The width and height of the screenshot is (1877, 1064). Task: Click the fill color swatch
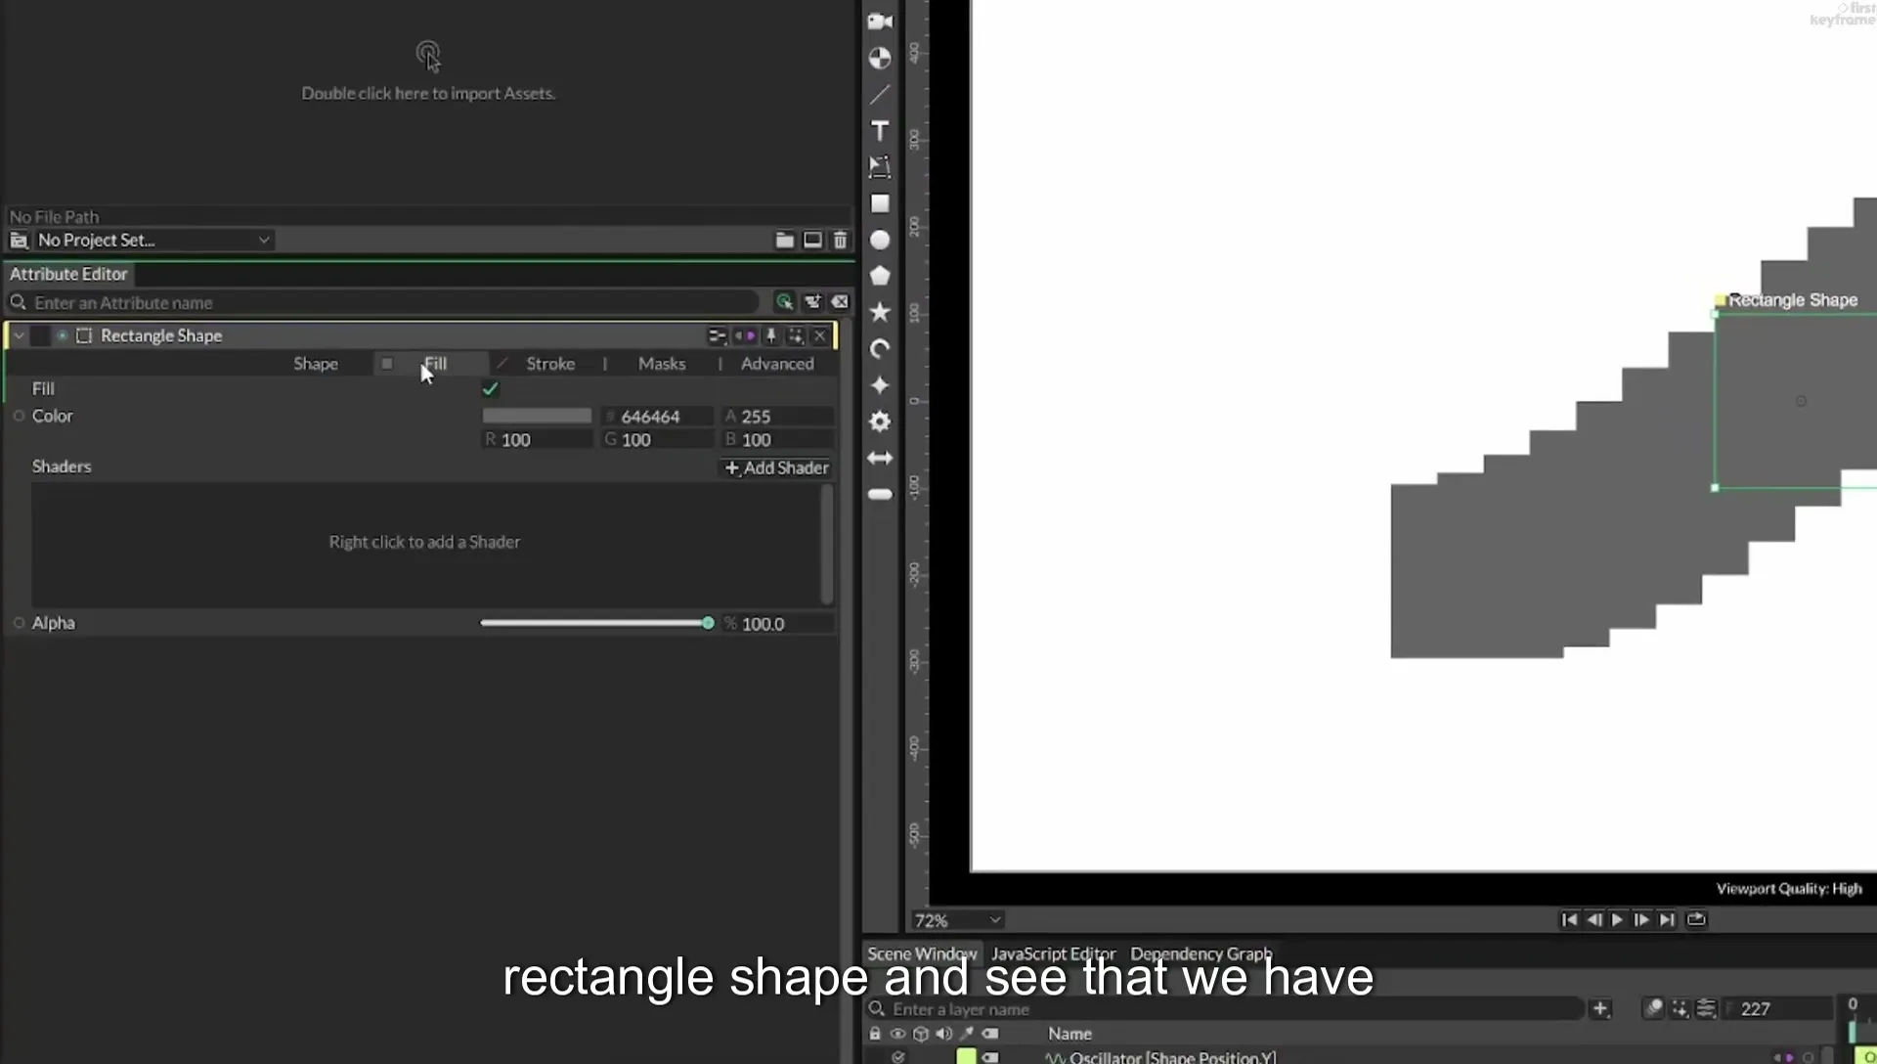tap(537, 416)
